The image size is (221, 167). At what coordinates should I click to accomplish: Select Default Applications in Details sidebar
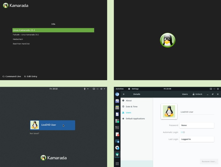click(x=136, y=119)
